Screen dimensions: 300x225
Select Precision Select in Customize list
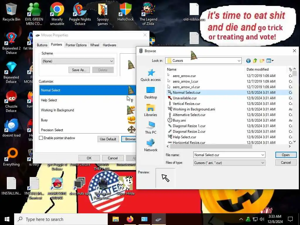88,130
